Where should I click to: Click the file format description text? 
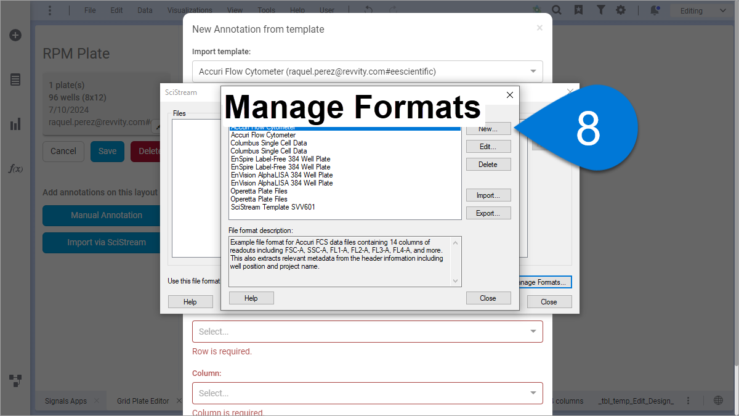337,255
